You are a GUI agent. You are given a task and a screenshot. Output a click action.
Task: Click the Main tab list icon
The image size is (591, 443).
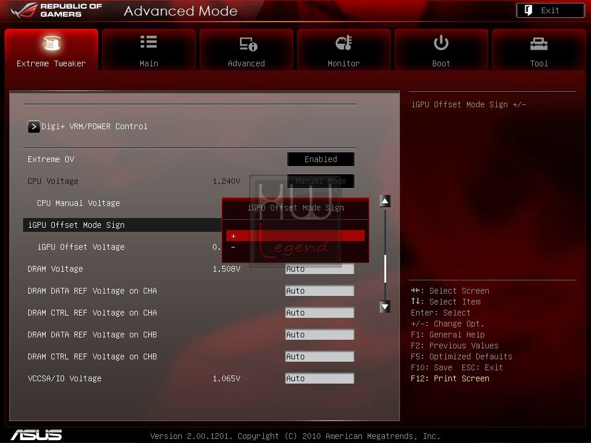click(148, 42)
